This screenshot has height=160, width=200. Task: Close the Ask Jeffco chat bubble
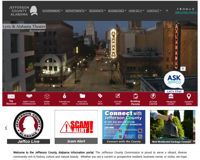[x=183, y=68]
